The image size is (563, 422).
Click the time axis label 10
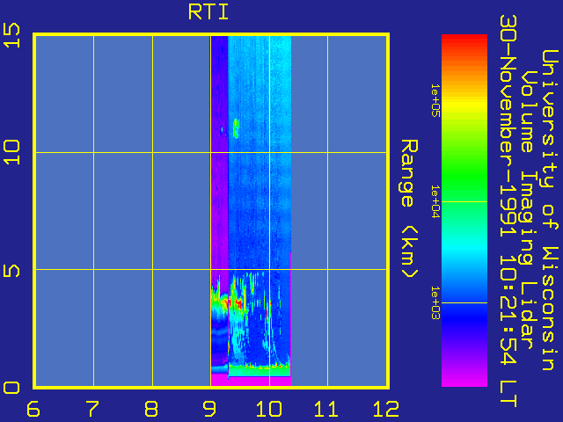click(269, 409)
